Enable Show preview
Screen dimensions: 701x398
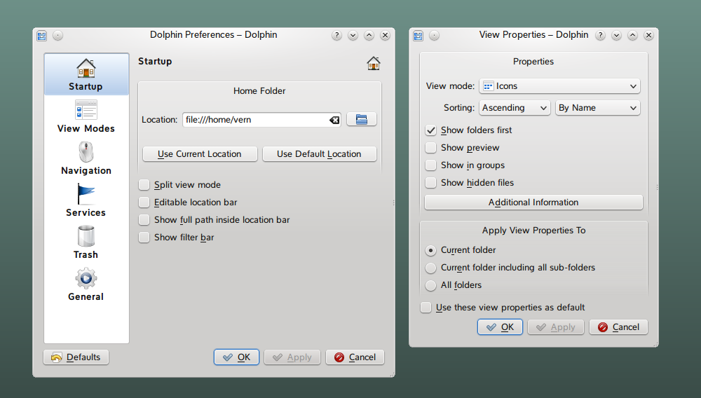click(x=430, y=148)
